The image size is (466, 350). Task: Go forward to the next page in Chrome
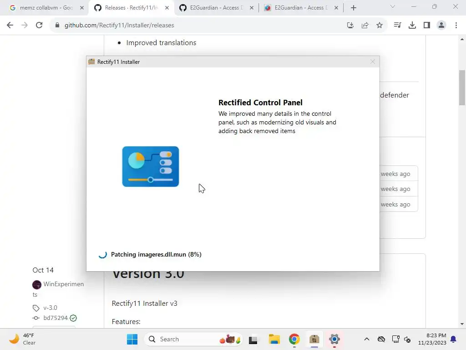pos(25,26)
